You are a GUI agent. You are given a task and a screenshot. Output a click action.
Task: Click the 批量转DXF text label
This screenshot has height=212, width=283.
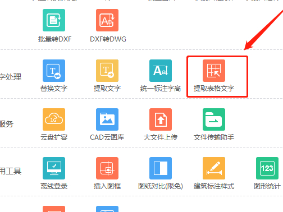pyautogui.click(x=54, y=39)
